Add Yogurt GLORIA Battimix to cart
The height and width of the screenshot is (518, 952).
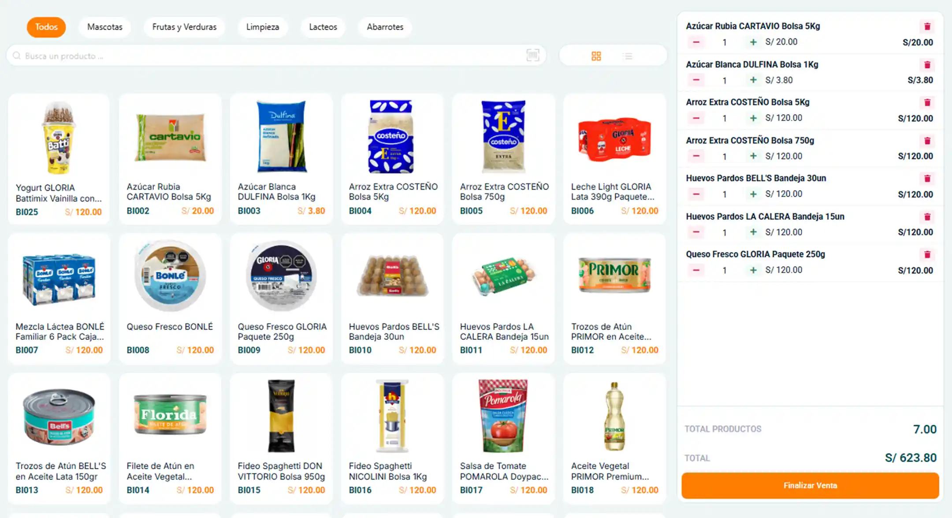tap(59, 159)
